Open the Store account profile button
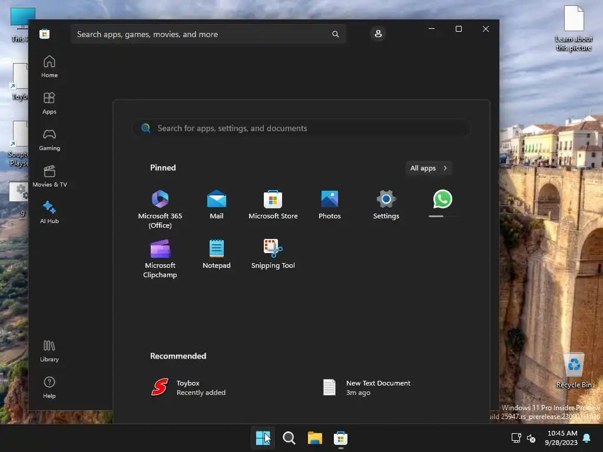Viewport: 603px width, 452px height. coord(378,34)
